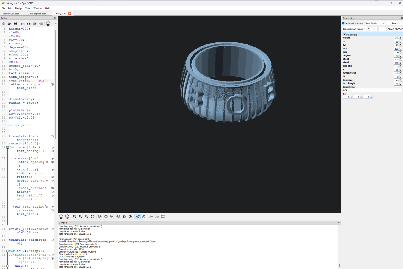This screenshot has height=269, width=403.
Task: Click the Render icon in the viewport toolbar
Action: pyautogui.click(x=67, y=217)
